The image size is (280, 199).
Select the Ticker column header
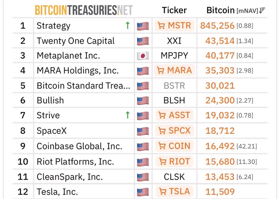tap(174, 10)
